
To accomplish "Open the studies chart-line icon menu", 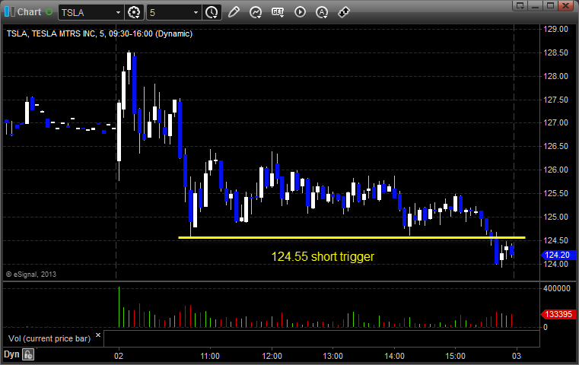I will (256, 12).
